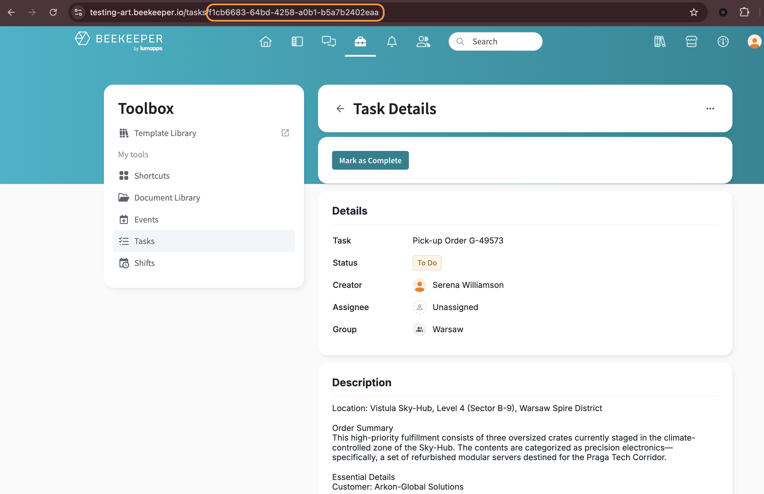Open the dashboard gauge icon in header
The image size is (764, 494).
click(723, 41)
